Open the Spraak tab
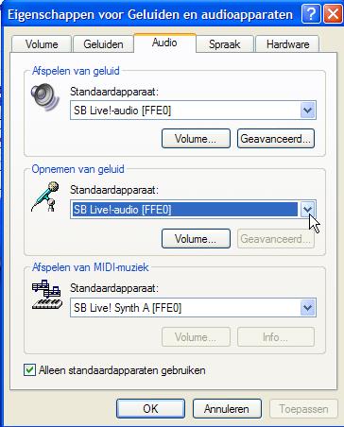The height and width of the screenshot is (427, 344). click(225, 44)
